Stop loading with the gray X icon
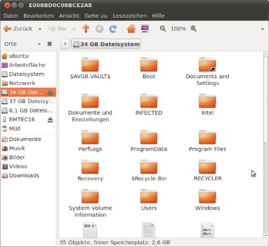 (x=99, y=29)
